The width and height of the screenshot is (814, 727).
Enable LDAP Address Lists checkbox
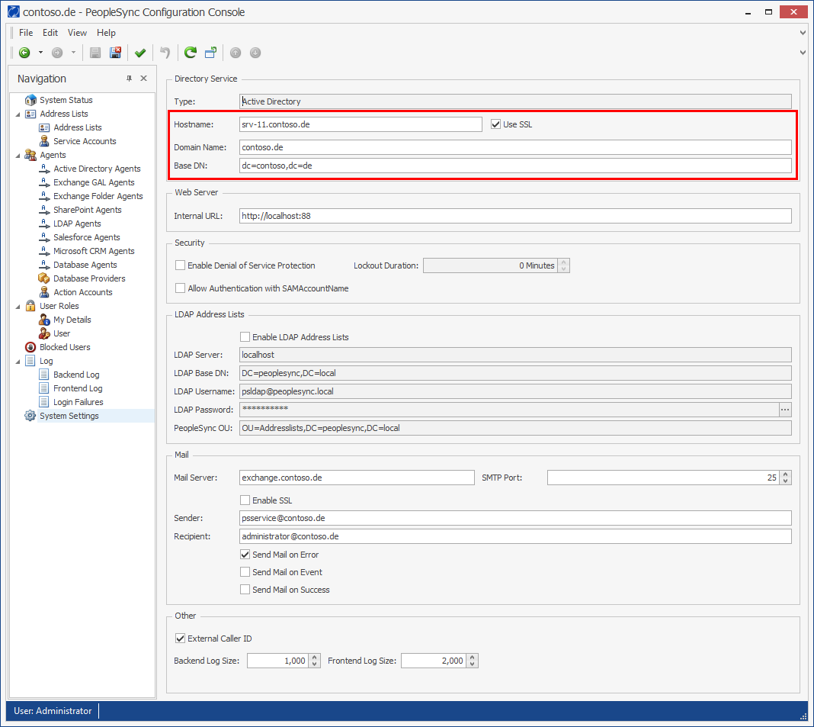tap(245, 337)
